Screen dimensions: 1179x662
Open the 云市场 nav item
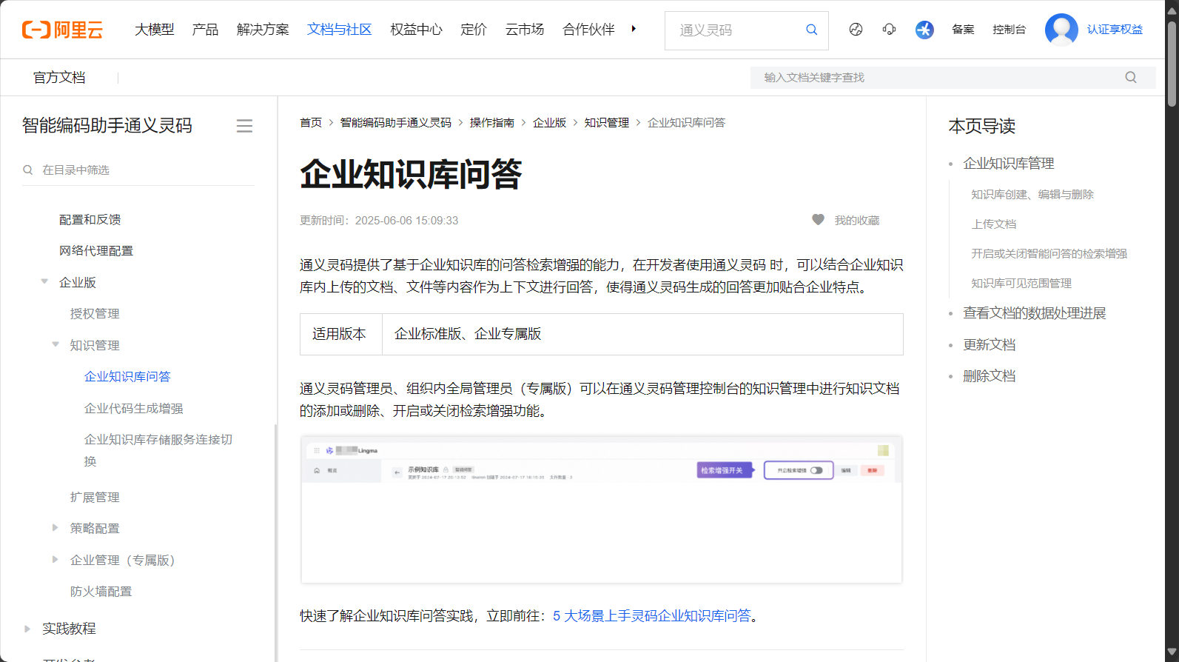(x=525, y=30)
